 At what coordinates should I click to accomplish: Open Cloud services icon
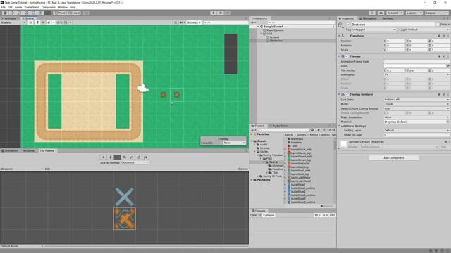point(381,13)
